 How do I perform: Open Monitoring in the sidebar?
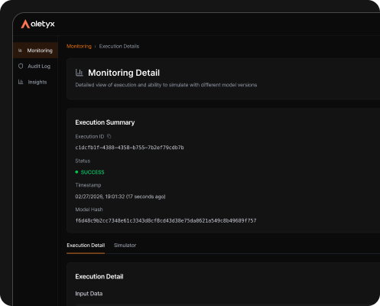coord(36,50)
